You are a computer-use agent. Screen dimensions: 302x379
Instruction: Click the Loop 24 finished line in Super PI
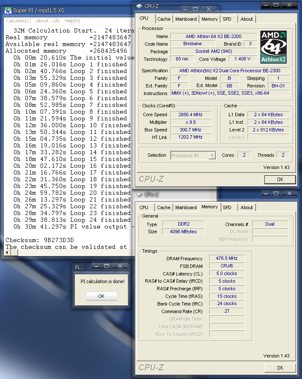[72, 220]
